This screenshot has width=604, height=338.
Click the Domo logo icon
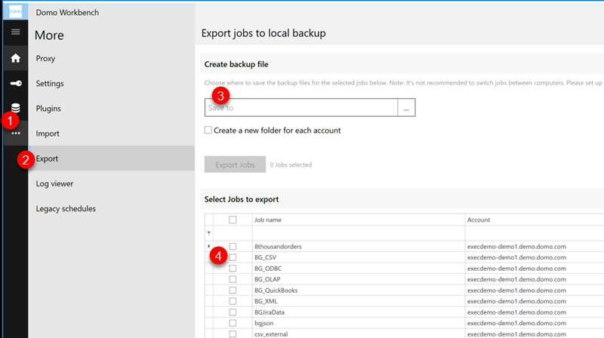tap(15, 11)
